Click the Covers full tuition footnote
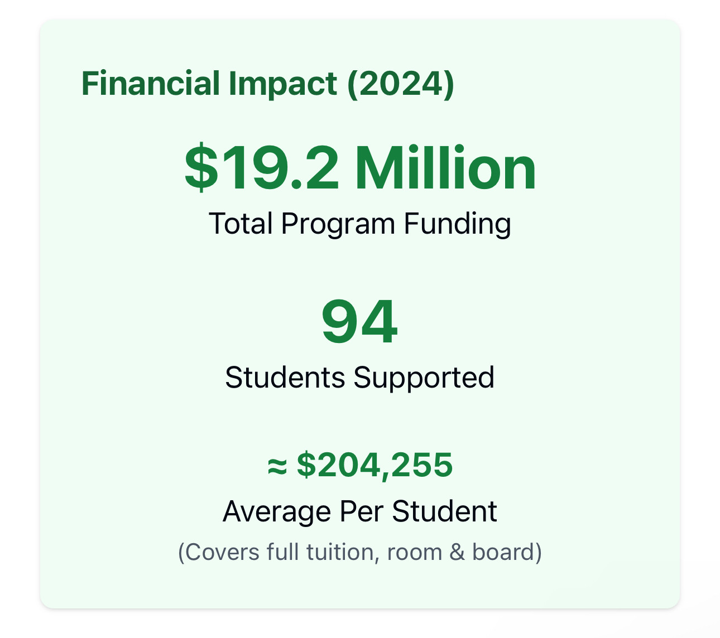The width and height of the screenshot is (720, 638). pyautogui.click(x=360, y=552)
